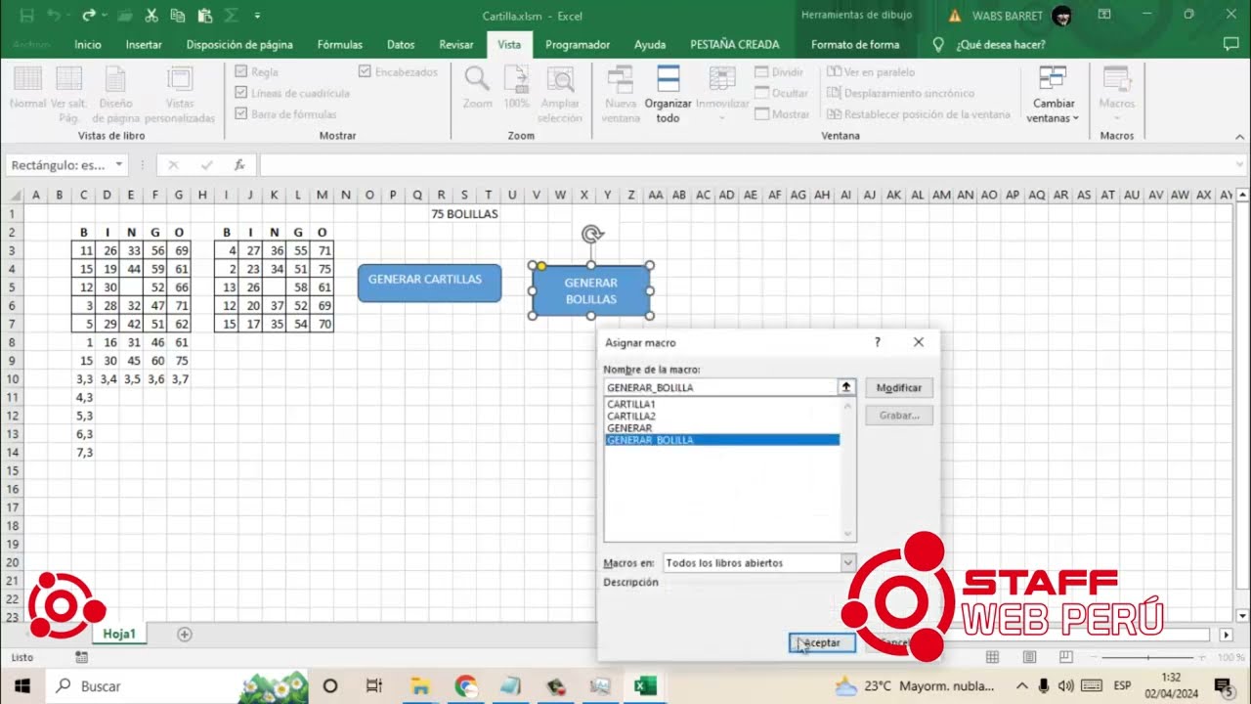Screen dimensions: 1251x704
Task: Click the Copy icon in quick access toolbar
Action: [178, 15]
